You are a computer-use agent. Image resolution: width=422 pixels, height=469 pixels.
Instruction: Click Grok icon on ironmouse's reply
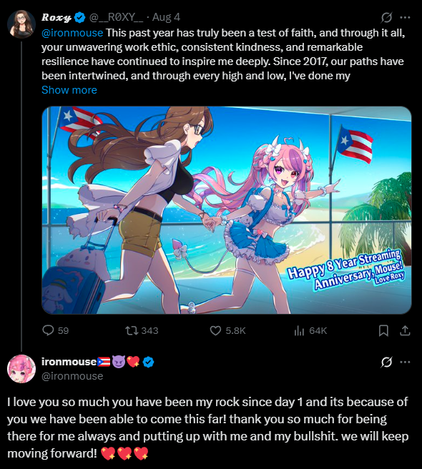[386, 362]
